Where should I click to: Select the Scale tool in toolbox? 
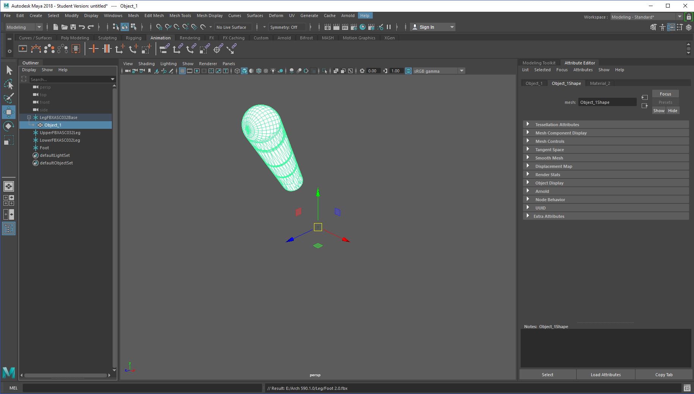coord(9,140)
